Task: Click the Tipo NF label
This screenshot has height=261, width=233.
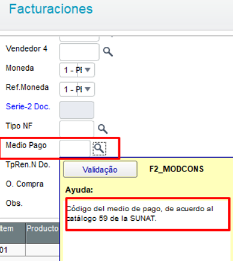Action: (19, 126)
